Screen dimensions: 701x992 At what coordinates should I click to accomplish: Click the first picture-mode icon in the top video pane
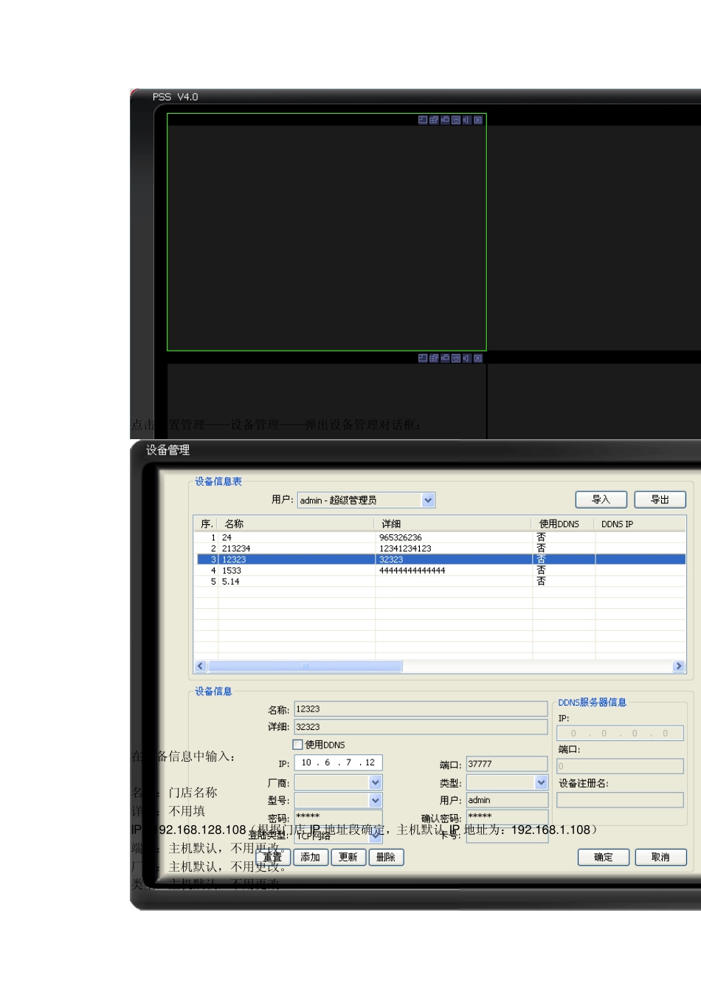(x=423, y=120)
